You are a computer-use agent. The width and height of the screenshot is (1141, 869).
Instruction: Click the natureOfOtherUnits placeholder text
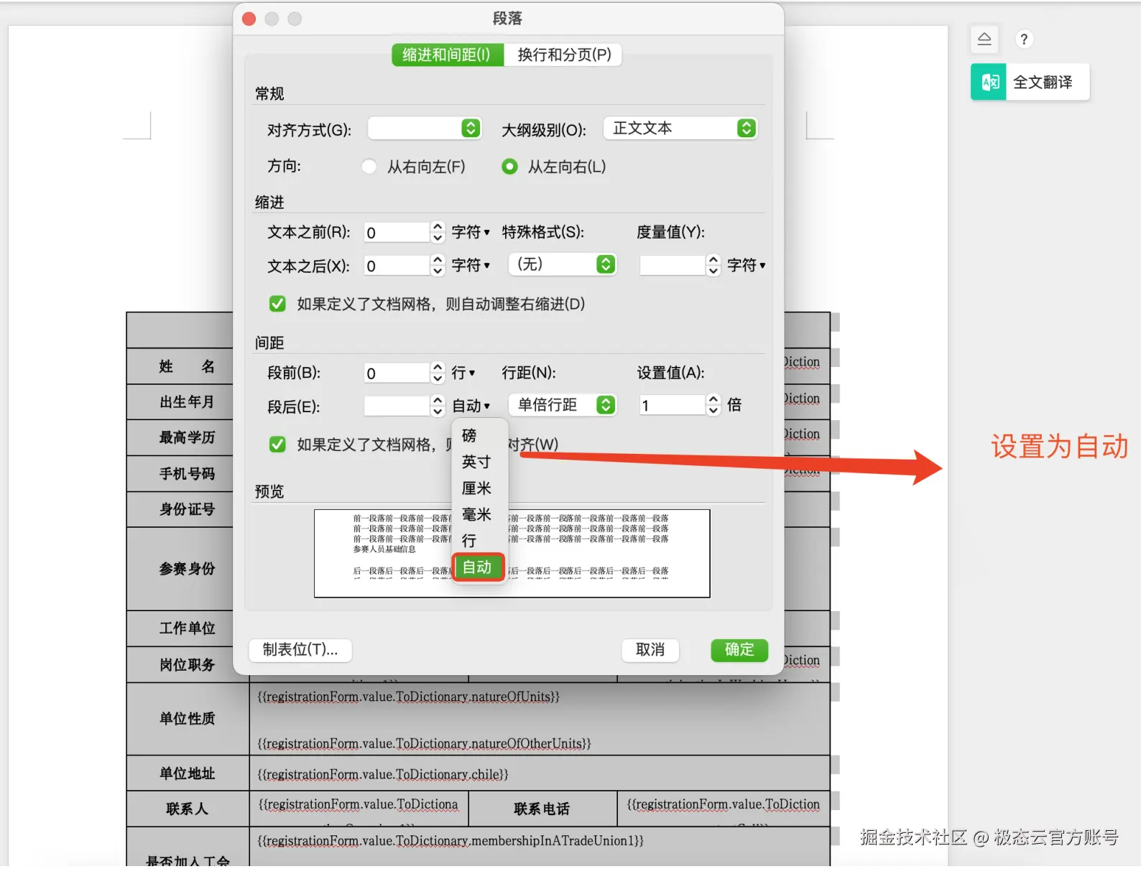[424, 743]
